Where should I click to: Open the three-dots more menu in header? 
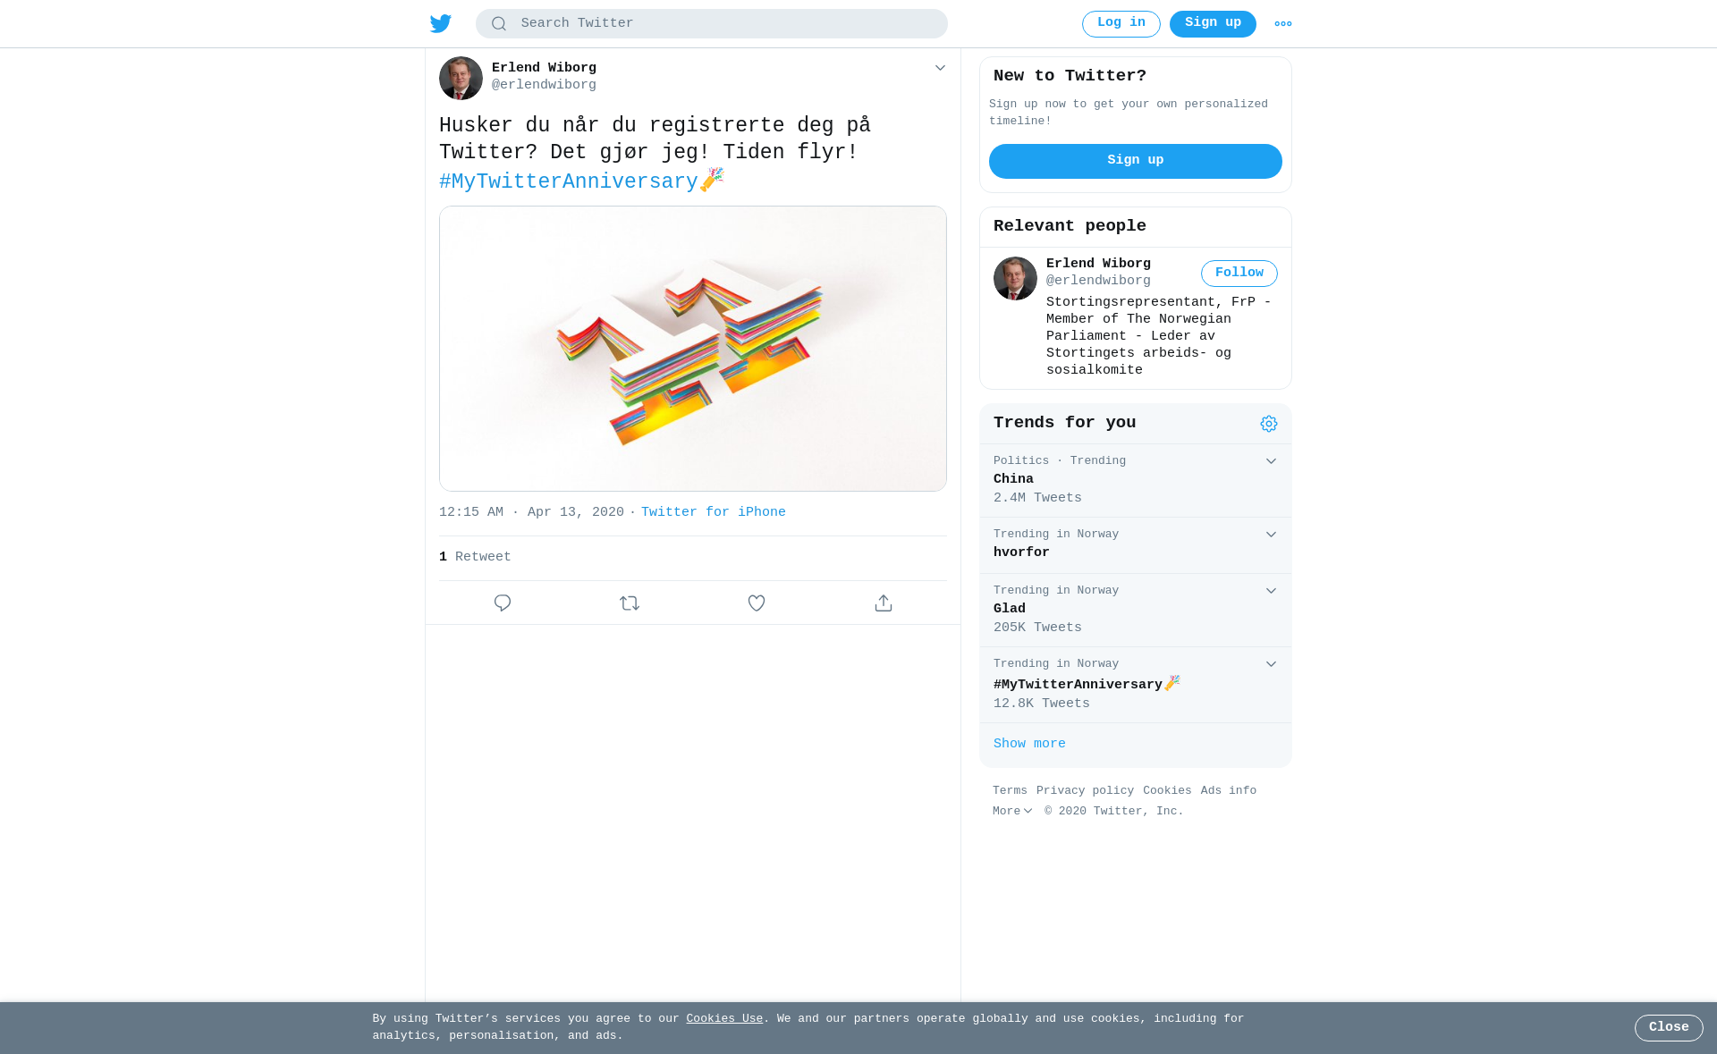point(1283,24)
